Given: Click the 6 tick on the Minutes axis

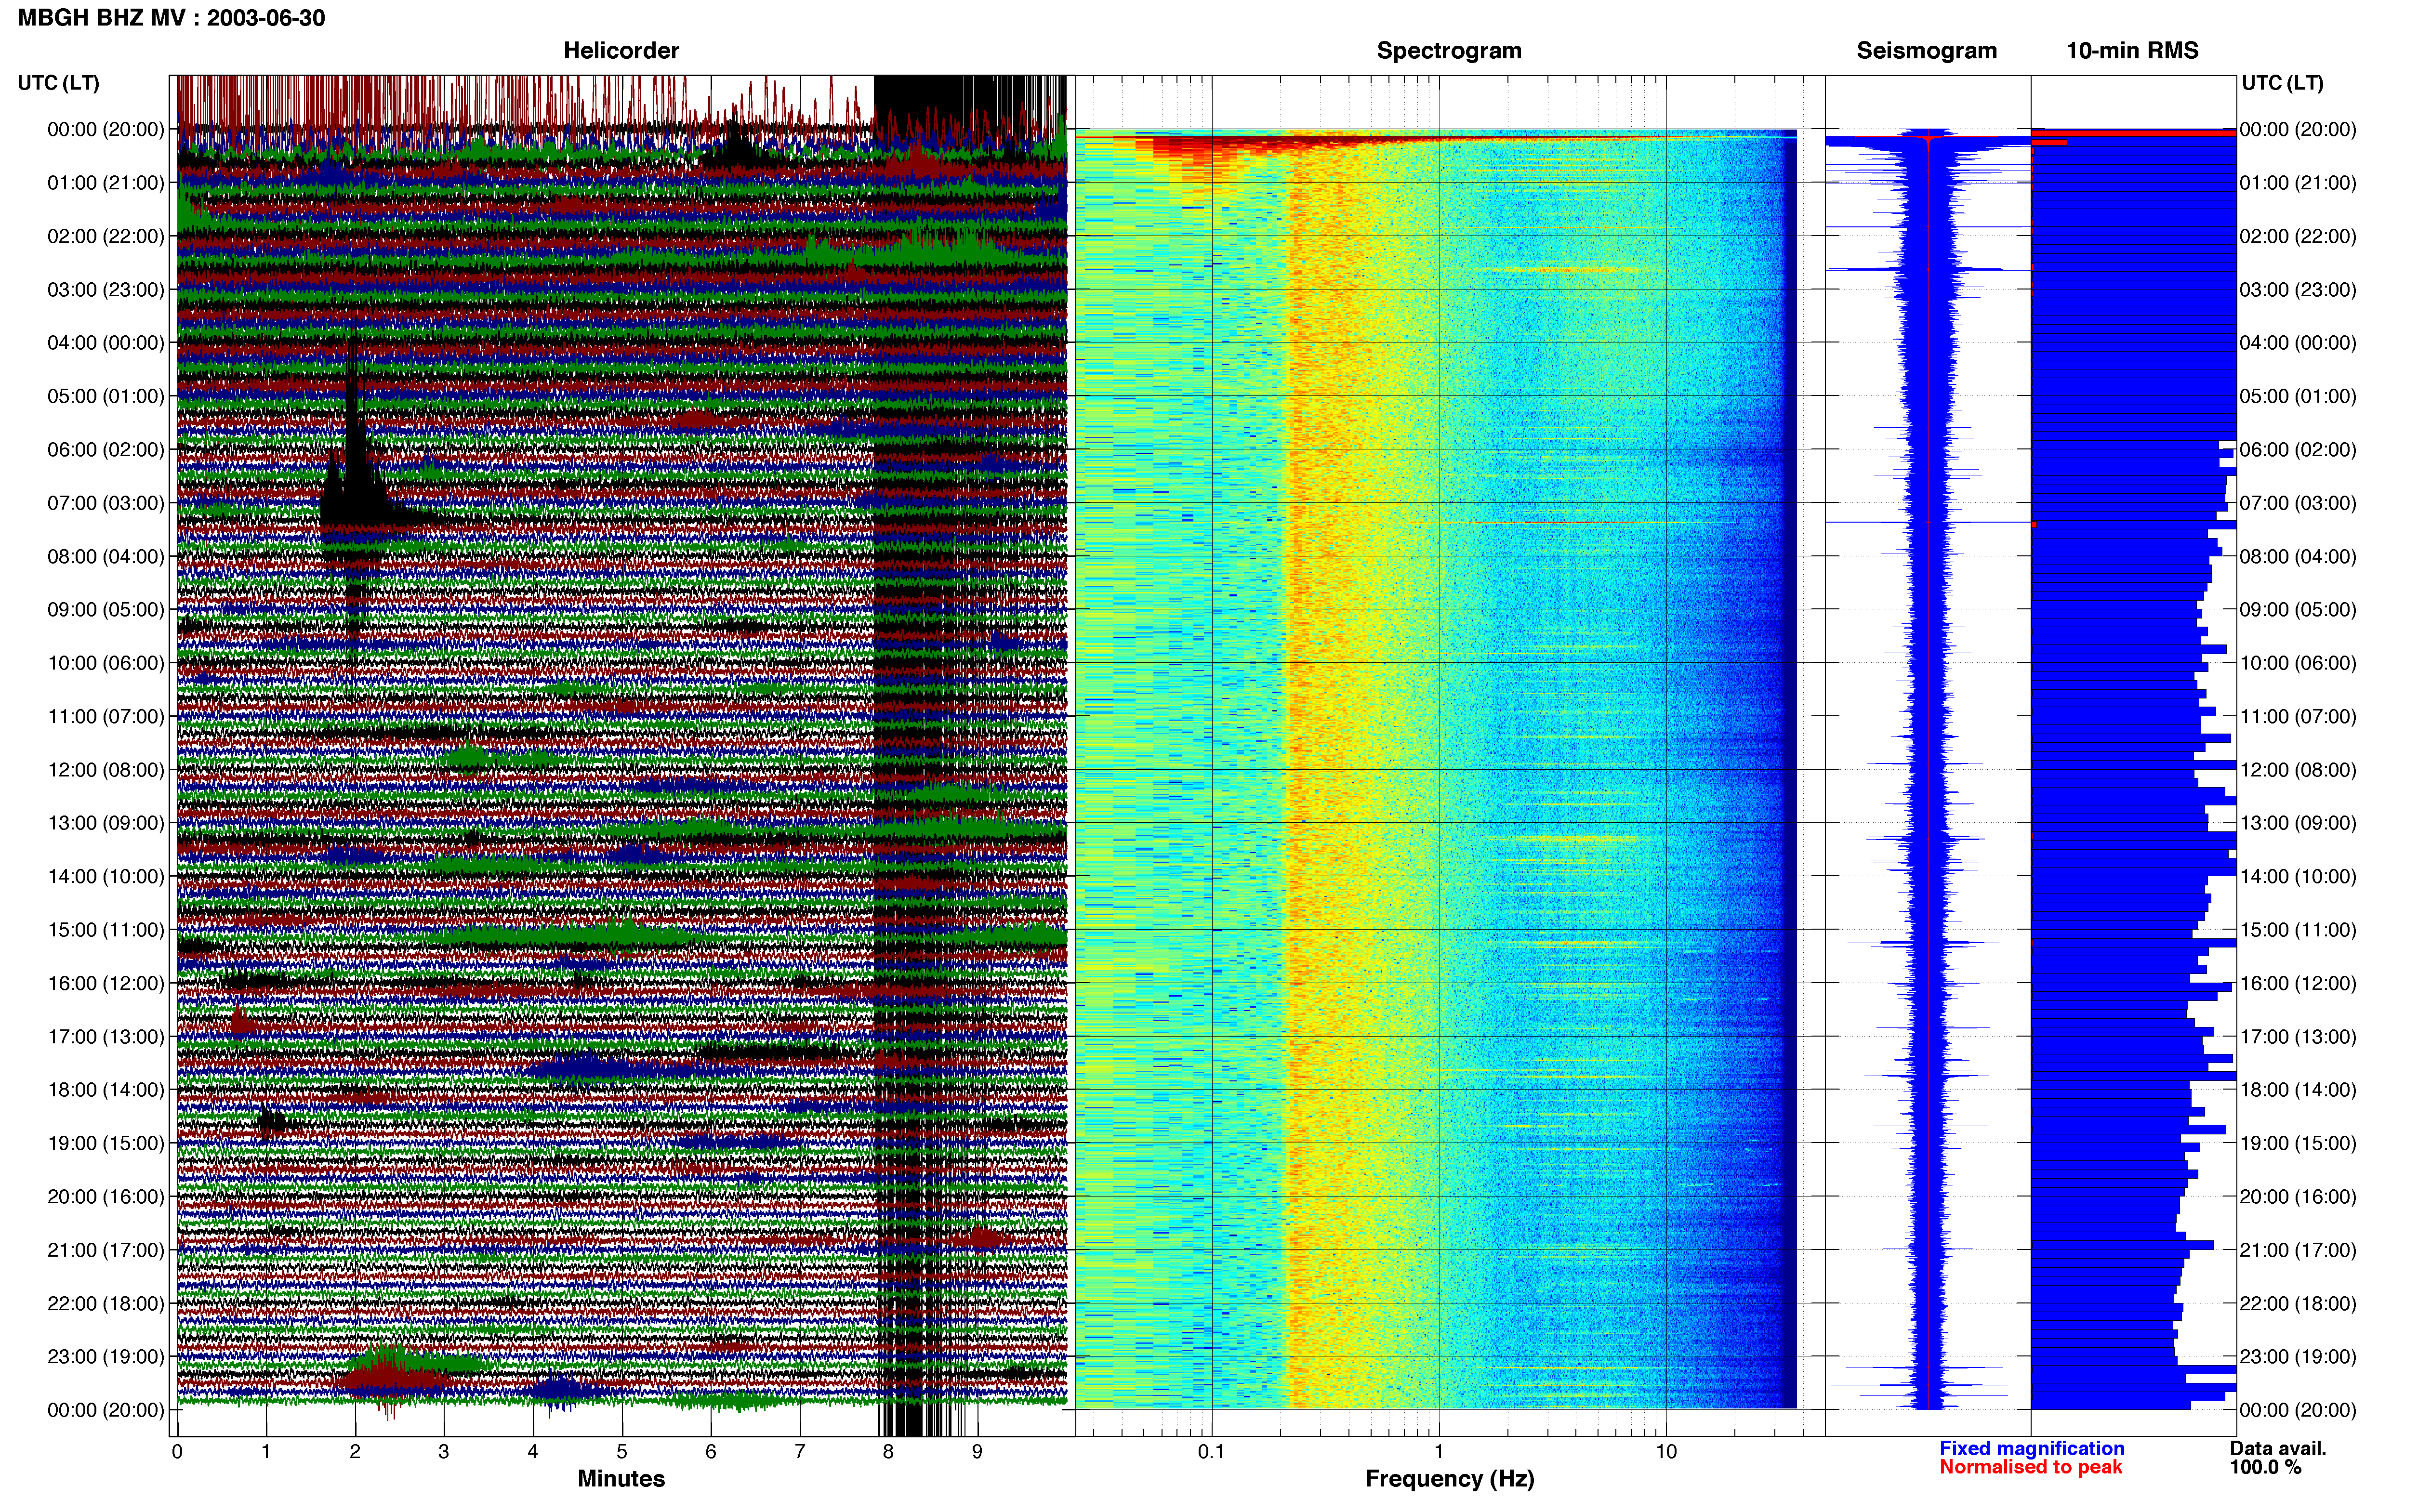Looking at the screenshot, I should point(711,1452).
